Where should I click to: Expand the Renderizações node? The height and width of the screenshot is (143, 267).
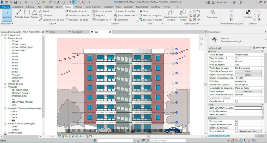pyautogui.click(x=5, y=133)
